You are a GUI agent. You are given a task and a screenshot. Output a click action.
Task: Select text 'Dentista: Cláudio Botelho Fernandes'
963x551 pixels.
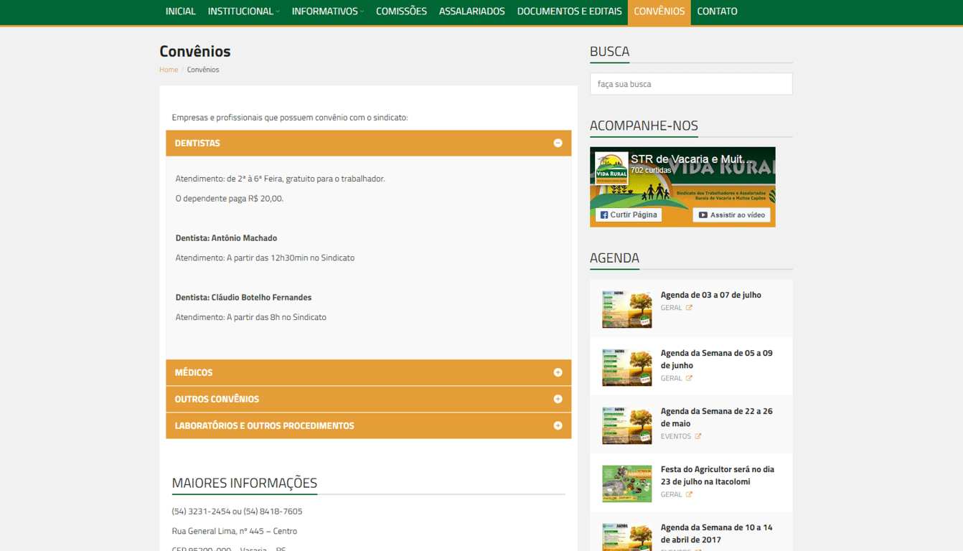pos(243,298)
